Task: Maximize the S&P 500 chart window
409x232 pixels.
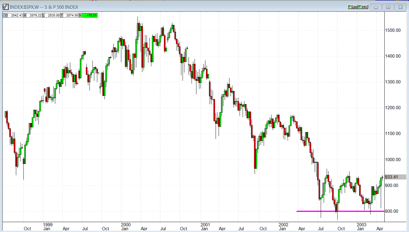Action: 388,7
